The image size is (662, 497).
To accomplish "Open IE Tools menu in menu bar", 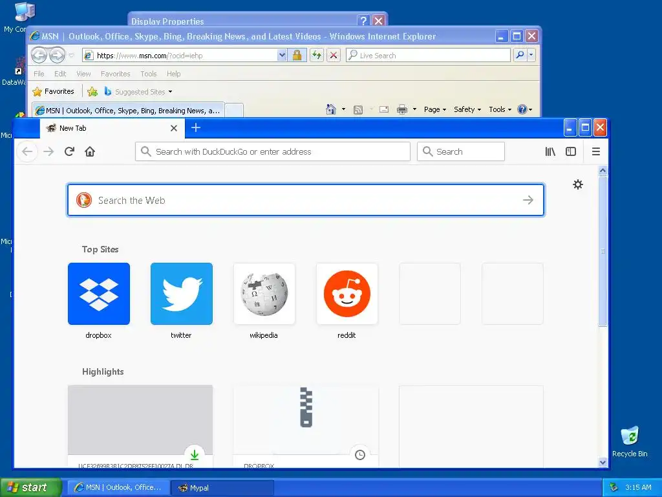I will (x=149, y=74).
